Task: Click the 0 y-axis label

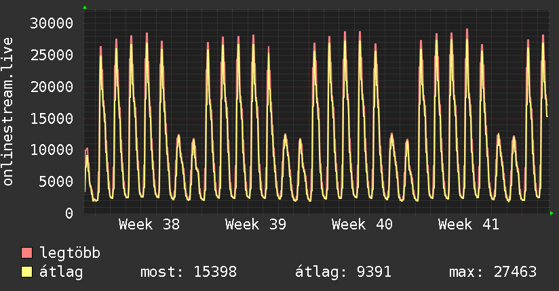Action: click(69, 213)
